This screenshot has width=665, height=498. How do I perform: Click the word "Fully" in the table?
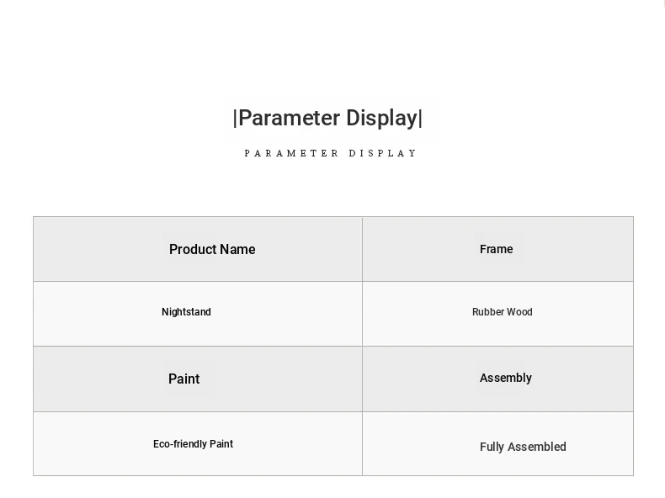492,448
